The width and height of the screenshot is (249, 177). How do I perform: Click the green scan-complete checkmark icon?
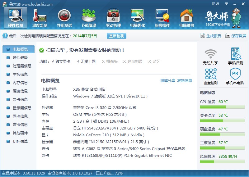pyautogui.click(x=42, y=50)
